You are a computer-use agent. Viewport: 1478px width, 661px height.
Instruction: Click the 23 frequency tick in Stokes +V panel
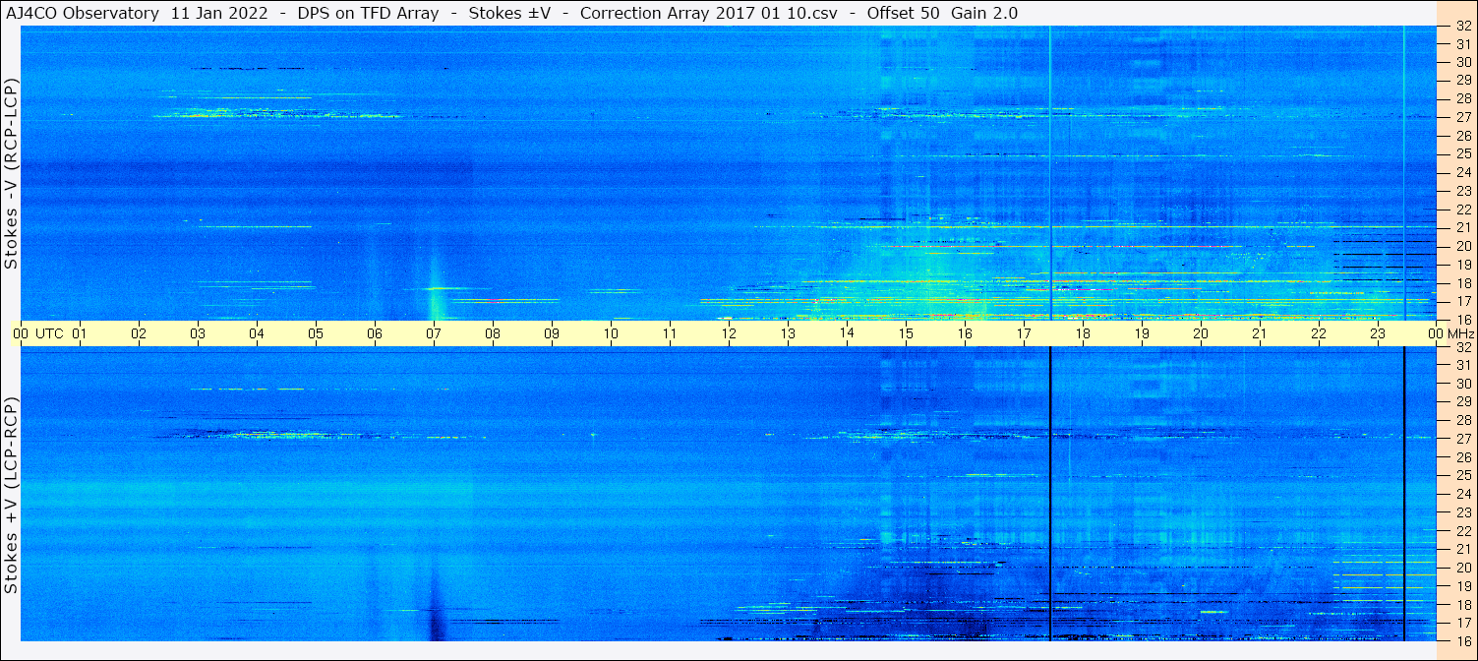click(1462, 512)
